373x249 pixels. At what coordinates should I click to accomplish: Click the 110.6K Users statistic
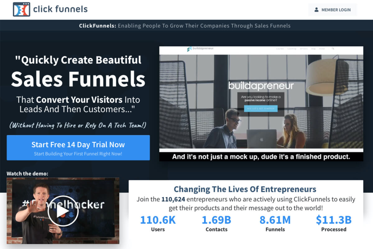(158, 223)
